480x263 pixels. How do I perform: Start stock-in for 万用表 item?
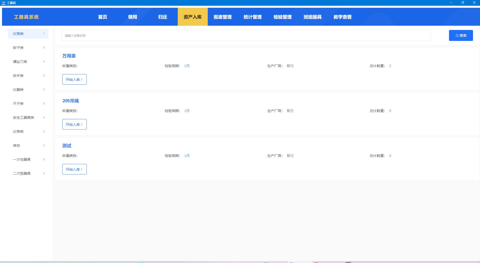click(x=74, y=79)
